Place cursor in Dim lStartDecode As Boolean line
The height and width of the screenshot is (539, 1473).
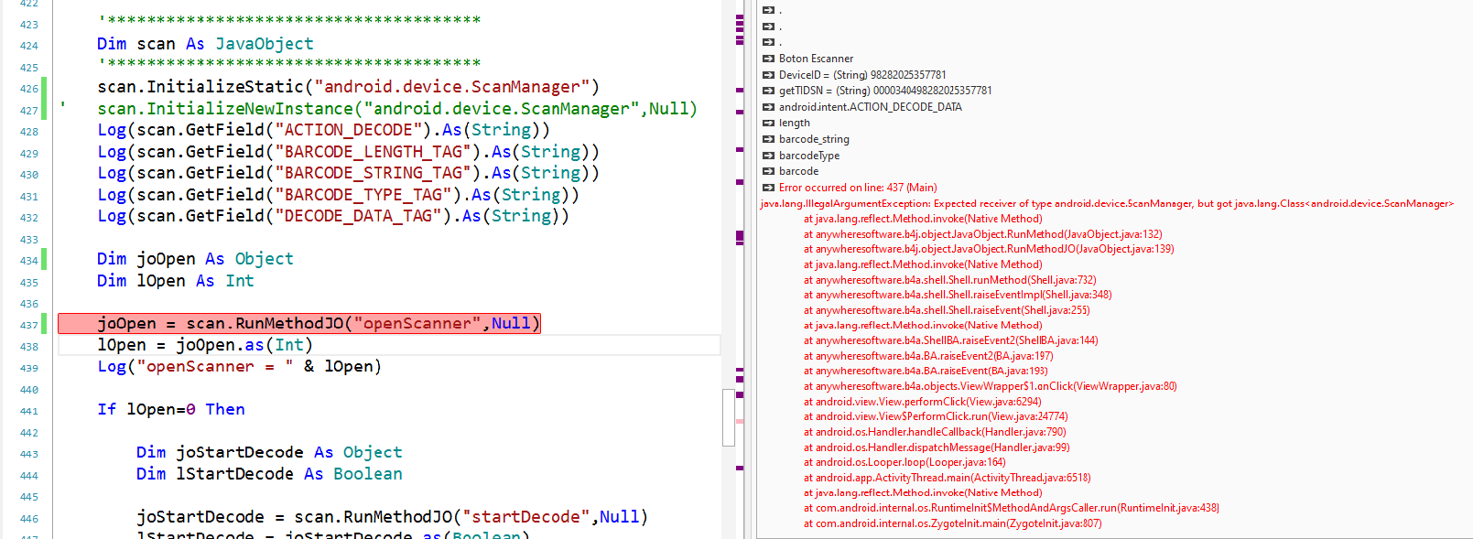269,474
